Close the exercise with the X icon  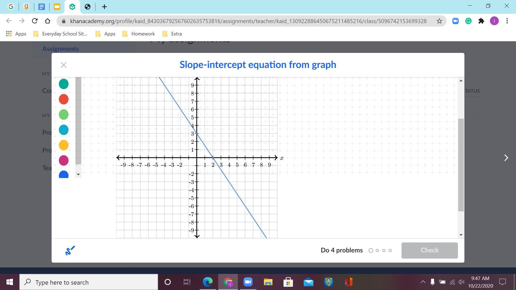click(x=64, y=65)
